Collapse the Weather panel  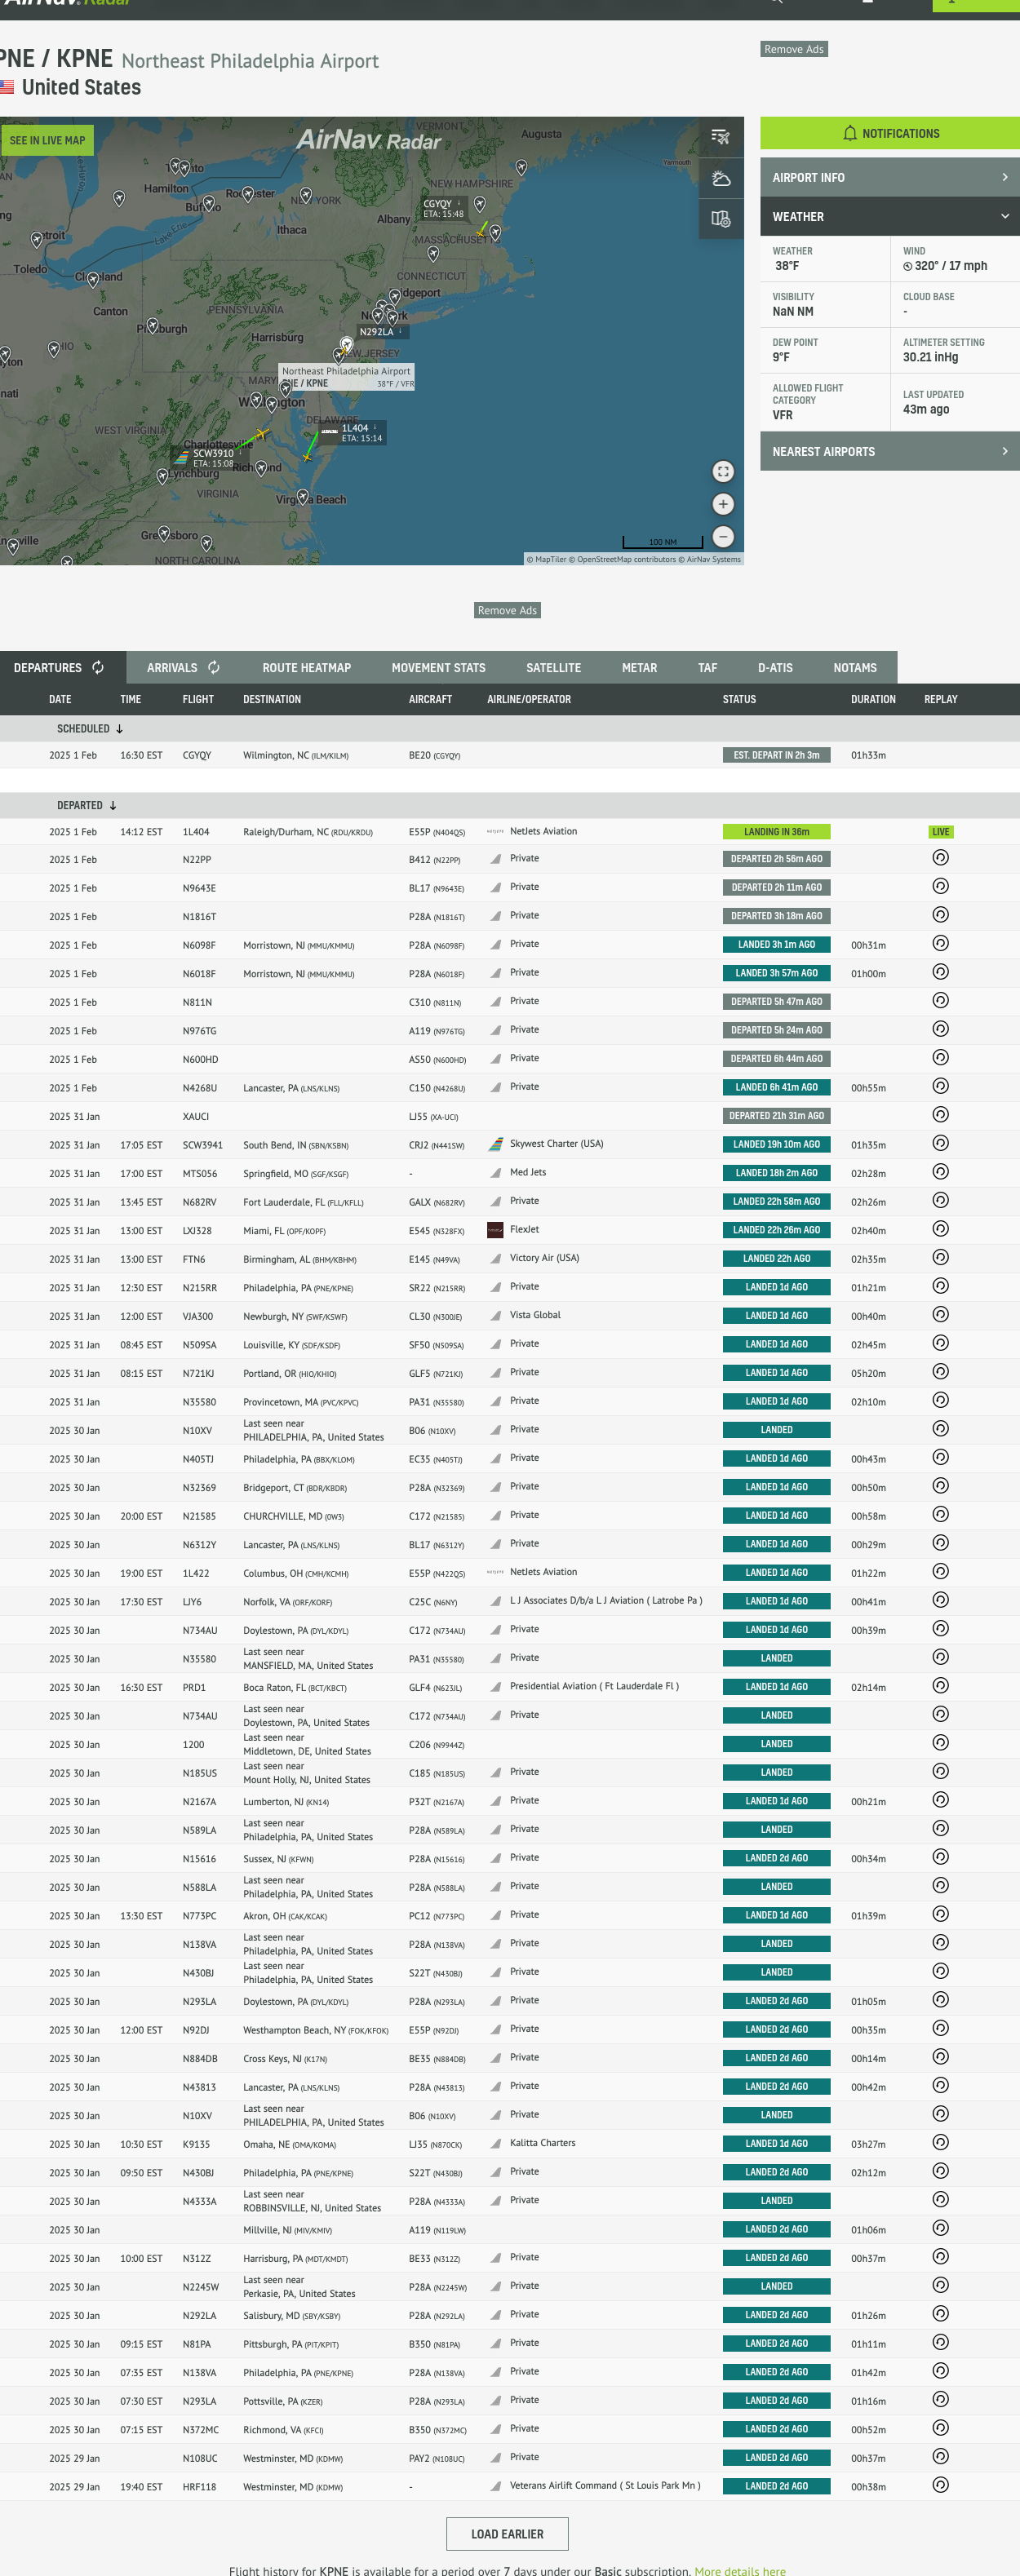890,216
